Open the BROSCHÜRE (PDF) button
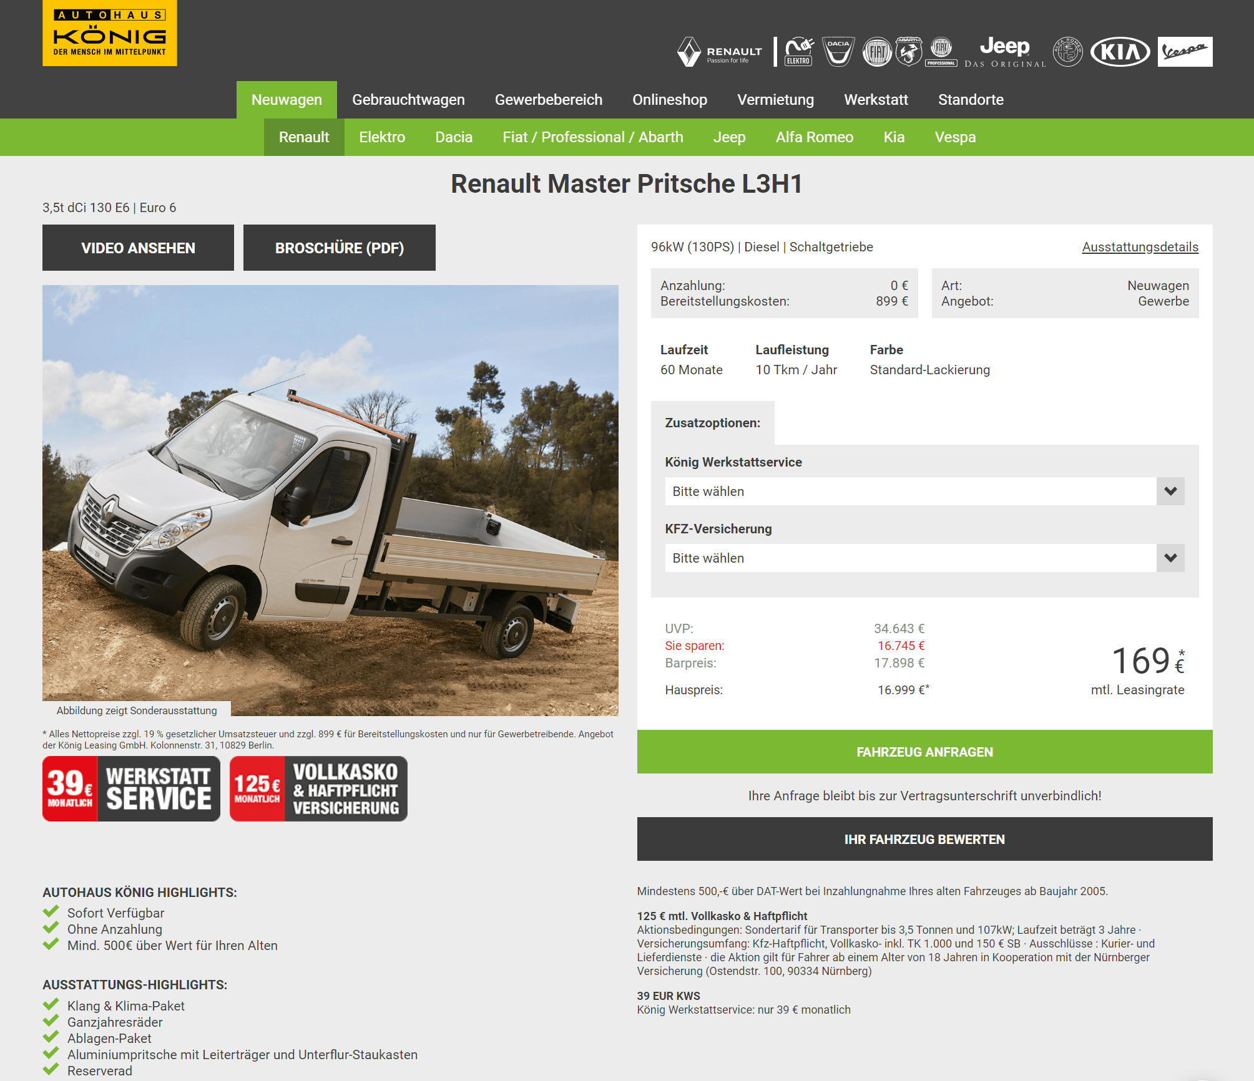The width and height of the screenshot is (1254, 1081). pos(340,248)
